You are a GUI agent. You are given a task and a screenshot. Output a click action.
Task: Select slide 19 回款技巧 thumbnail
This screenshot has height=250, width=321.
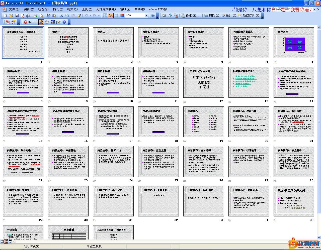pyautogui.click(x=204, y=122)
